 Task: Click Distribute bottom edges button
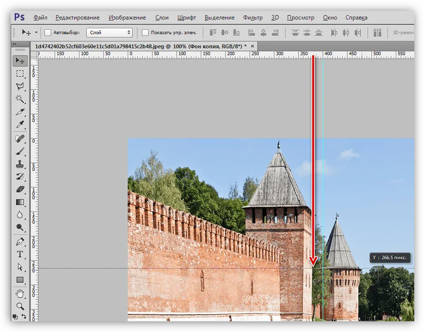click(319, 33)
